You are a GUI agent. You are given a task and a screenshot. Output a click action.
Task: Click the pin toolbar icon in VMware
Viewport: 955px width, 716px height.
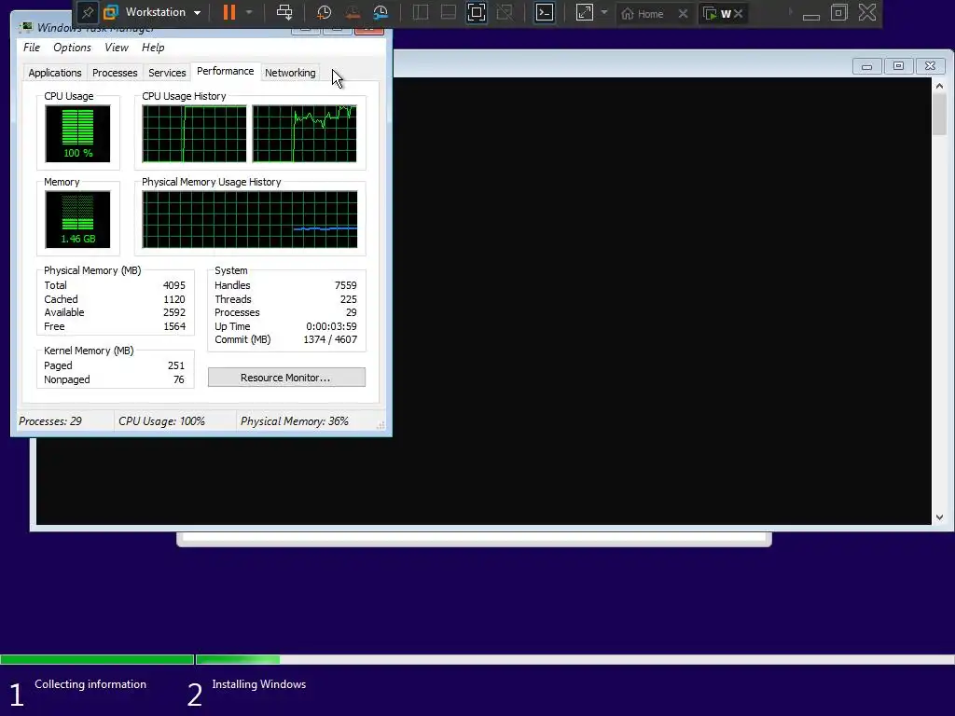(x=88, y=13)
